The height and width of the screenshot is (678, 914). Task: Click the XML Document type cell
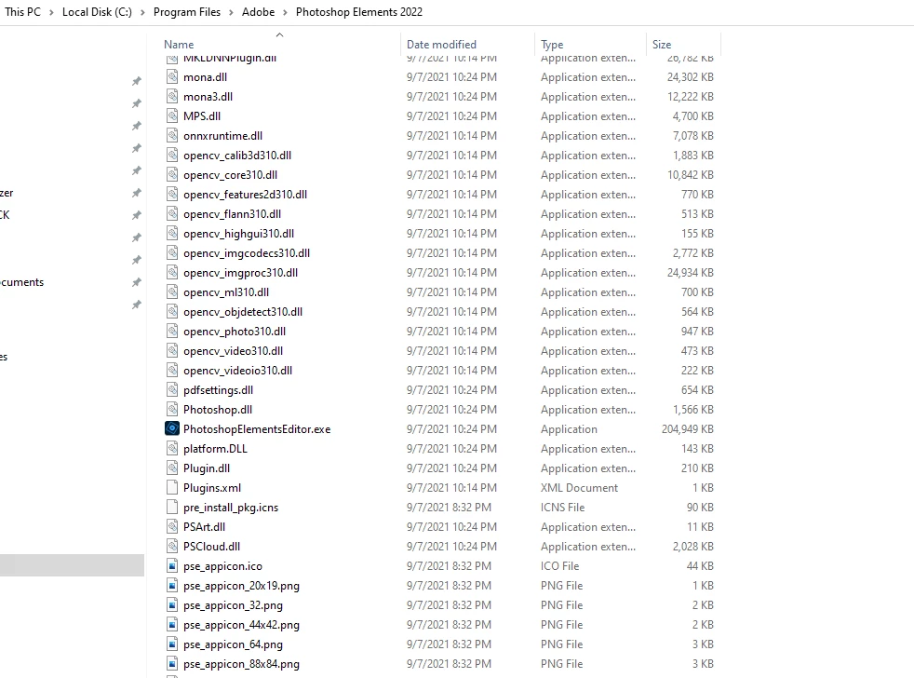(x=579, y=487)
